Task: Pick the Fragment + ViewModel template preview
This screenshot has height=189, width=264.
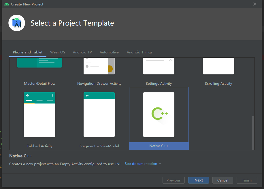Action: tap(99, 115)
